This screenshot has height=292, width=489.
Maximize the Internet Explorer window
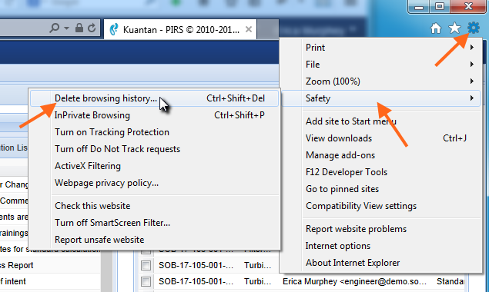tap(440, 7)
